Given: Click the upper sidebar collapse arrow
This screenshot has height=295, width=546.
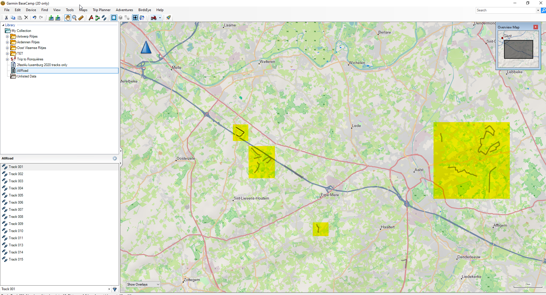Looking at the screenshot, I should 121,151.
